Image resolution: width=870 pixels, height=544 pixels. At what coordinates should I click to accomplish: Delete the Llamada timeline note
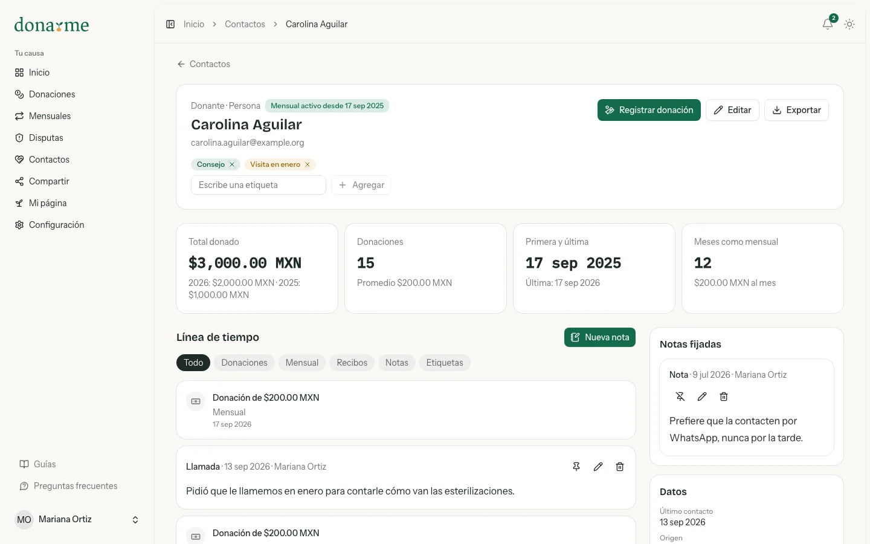[x=620, y=467]
